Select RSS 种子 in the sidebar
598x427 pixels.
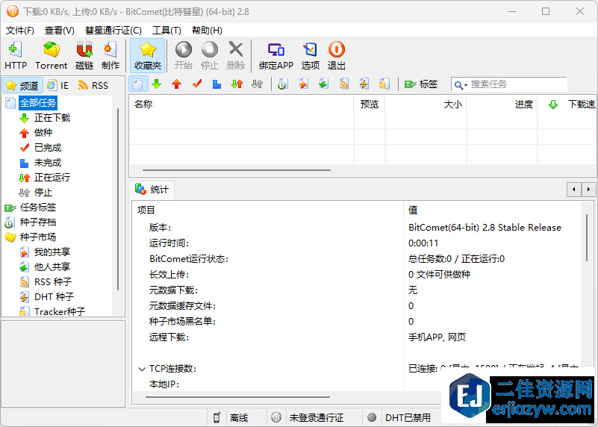pyautogui.click(x=52, y=281)
